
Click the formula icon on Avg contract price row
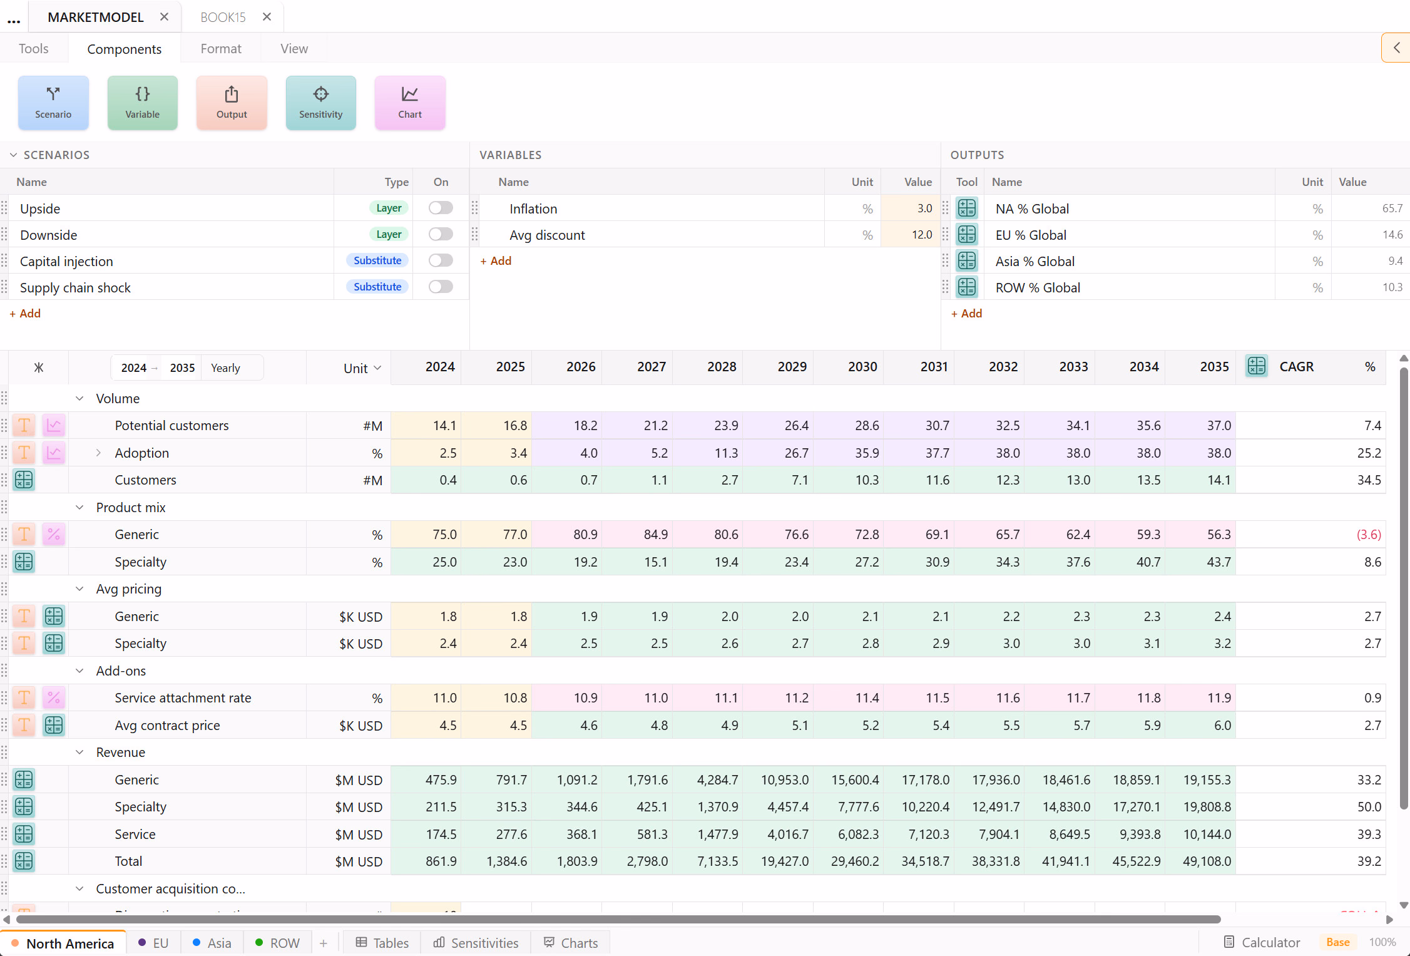point(54,725)
